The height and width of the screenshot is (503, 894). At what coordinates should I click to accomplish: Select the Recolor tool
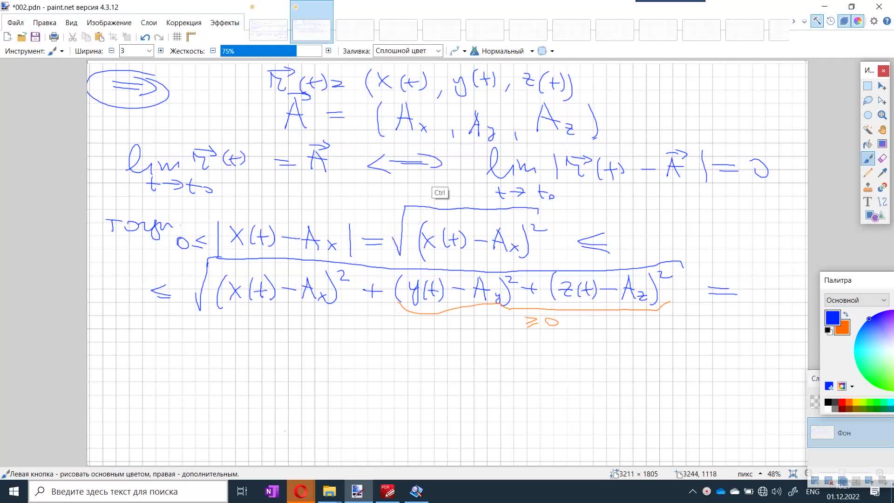point(882,187)
